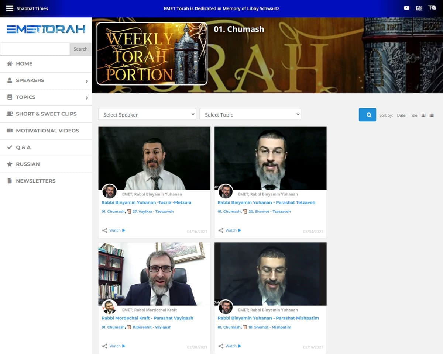The image size is (443, 354).
Task: Click the coffee cup icon for Short & Sweet Clips
Action: pos(10,114)
